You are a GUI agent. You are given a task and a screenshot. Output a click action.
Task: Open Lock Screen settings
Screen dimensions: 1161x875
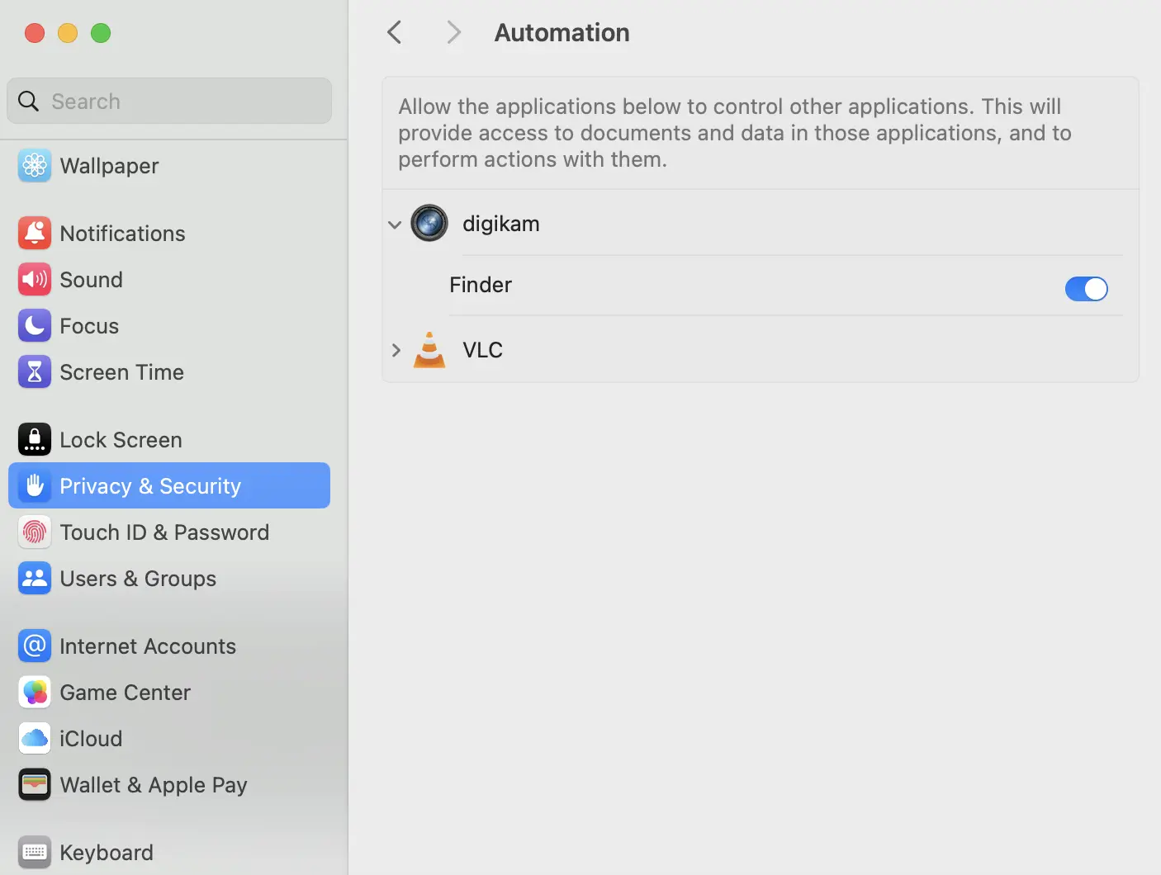pyautogui.click(x=121, y=440)
